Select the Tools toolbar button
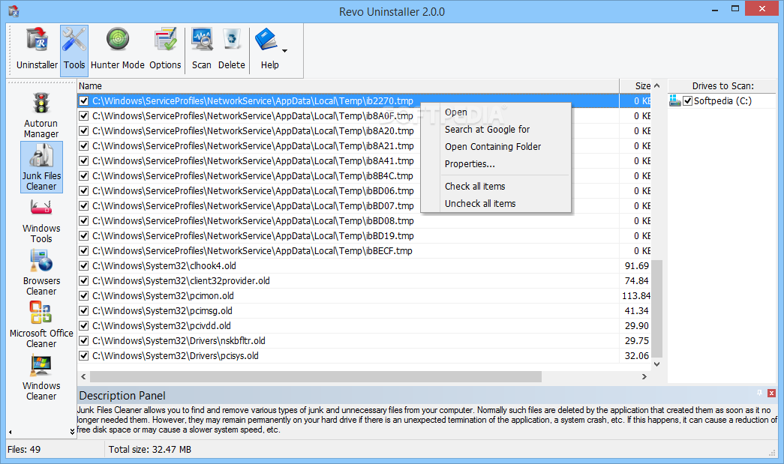Image resolution: width=784 pixels, height=464 pixels. [x=74, y=50]
